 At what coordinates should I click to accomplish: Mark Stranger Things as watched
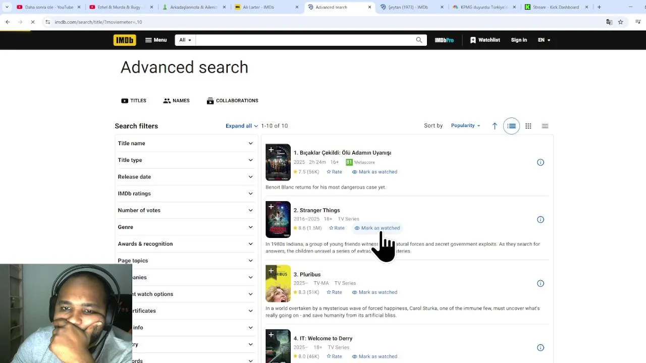point(377,228)
